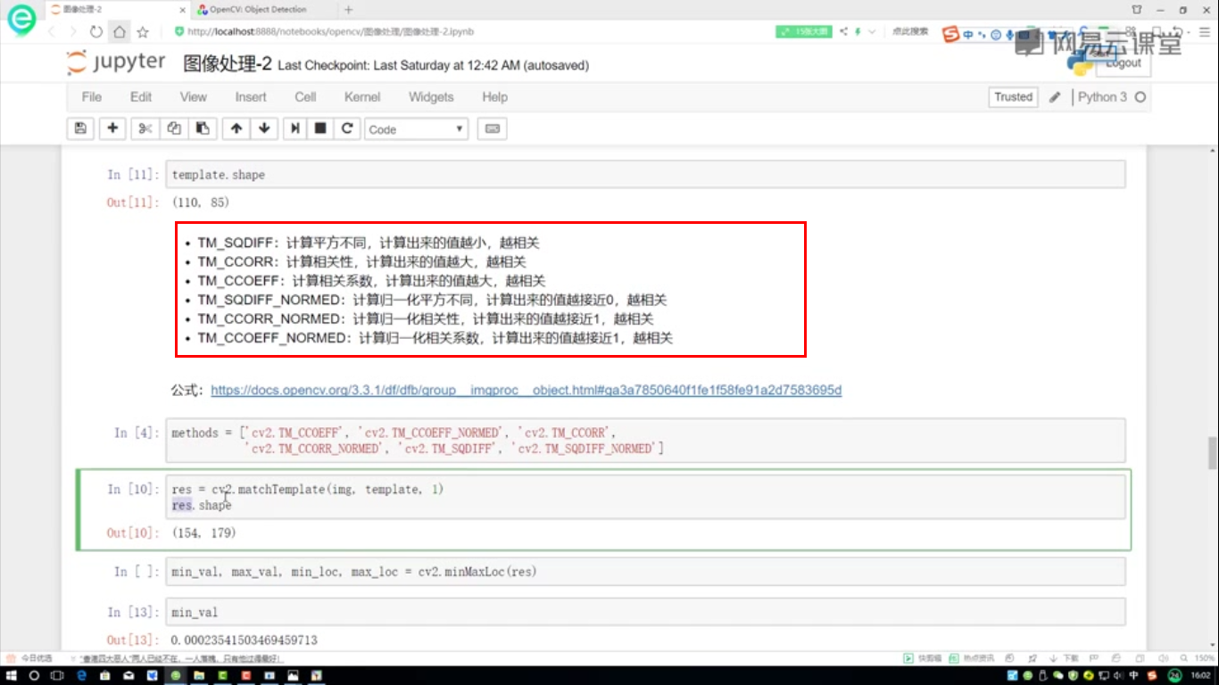Open the cell type Code dropdown
Viewport: 1219px width, 685px height.
[416, 129]
